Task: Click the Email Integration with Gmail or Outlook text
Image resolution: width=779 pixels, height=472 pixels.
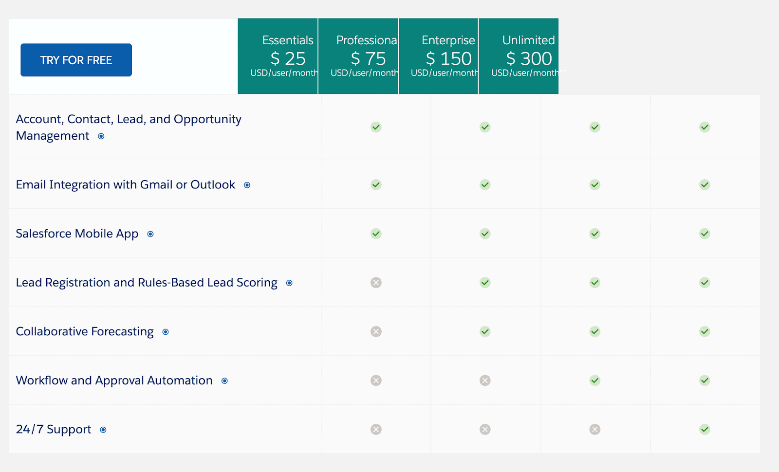Action: (x=126, y=185)
